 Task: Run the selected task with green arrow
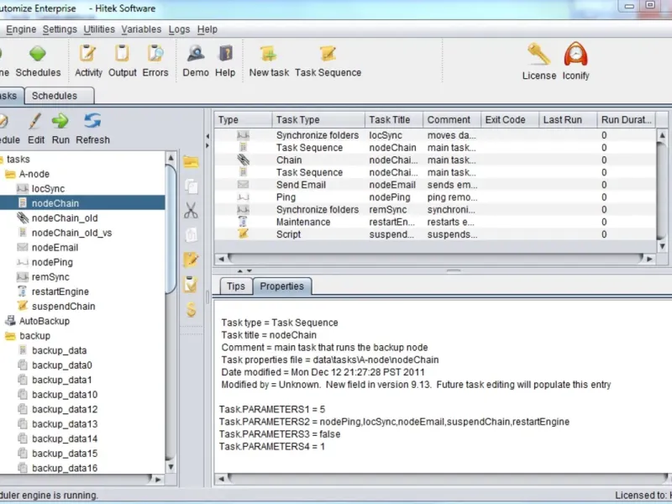[x=60, y=126]
